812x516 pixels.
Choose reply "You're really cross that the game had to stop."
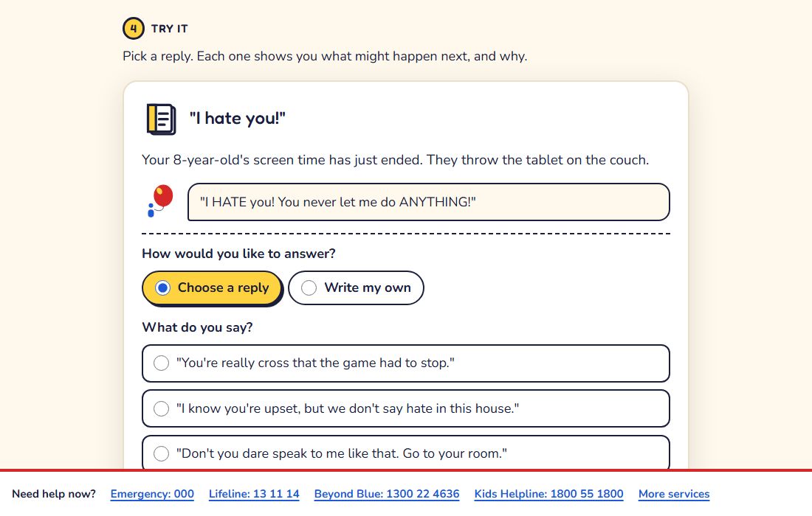point(405,363)
